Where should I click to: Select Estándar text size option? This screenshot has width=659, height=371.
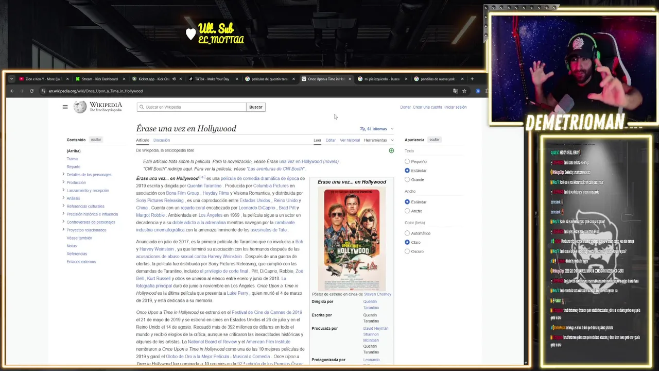(x=407, y=171)
